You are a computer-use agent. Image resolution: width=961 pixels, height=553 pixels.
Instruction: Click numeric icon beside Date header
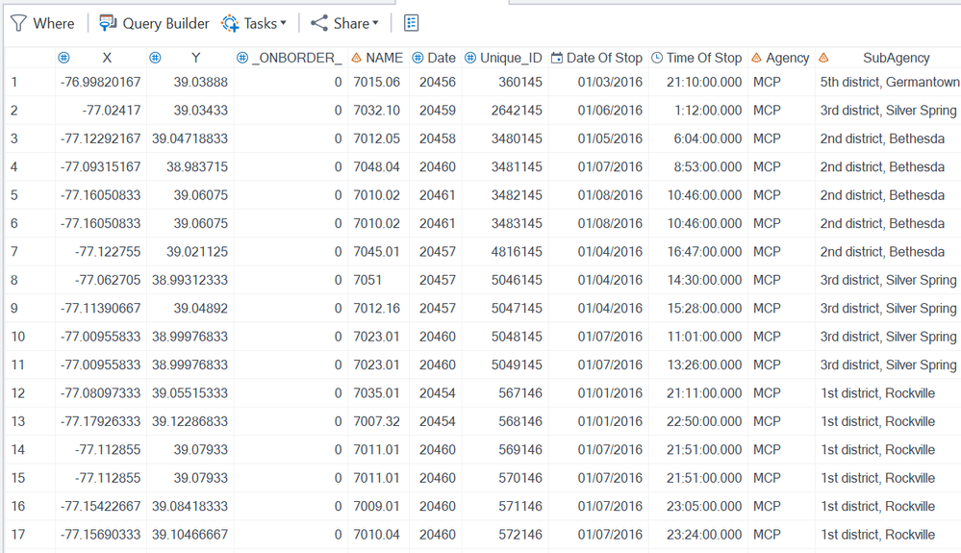tap(418, 58)
